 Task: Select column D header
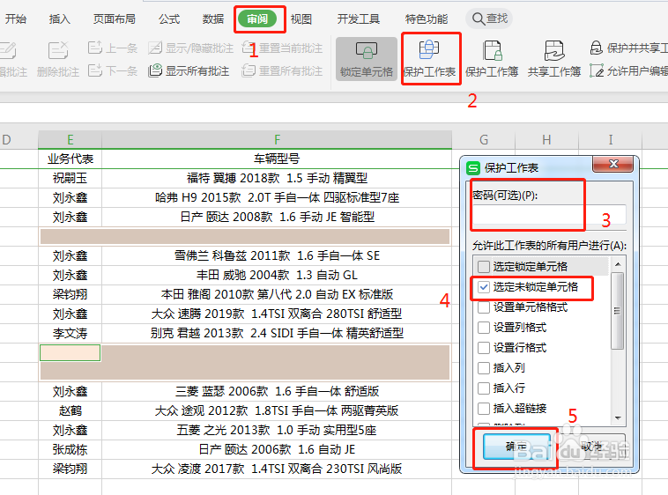[17, 140]
